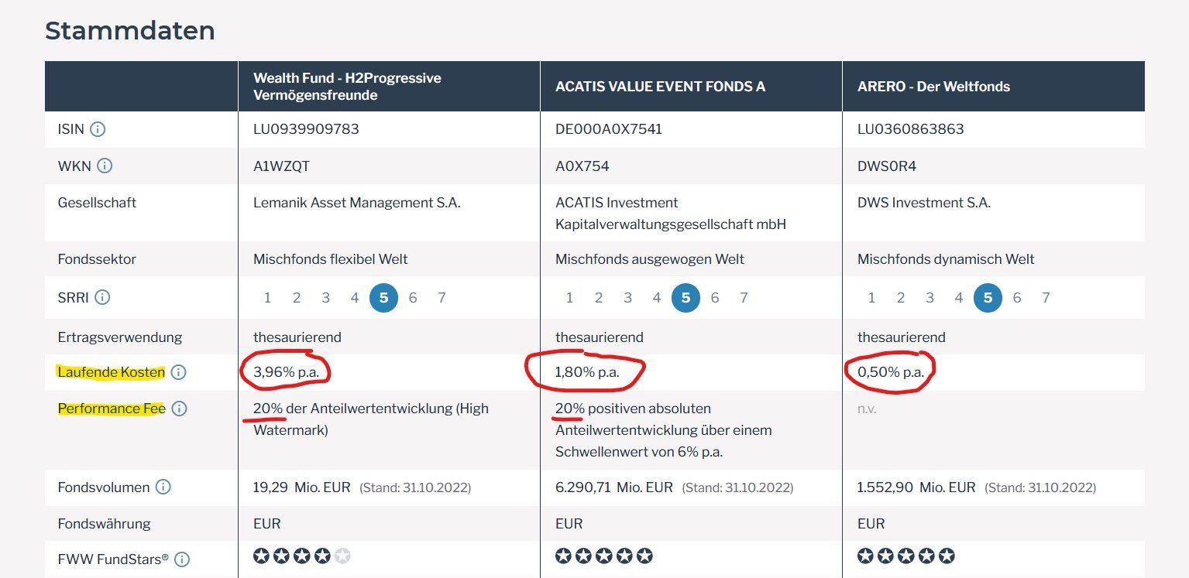Click the 3,96% p.a. running costs value
This screenshot has width=1189, height=578.
(x=285, y=372)
